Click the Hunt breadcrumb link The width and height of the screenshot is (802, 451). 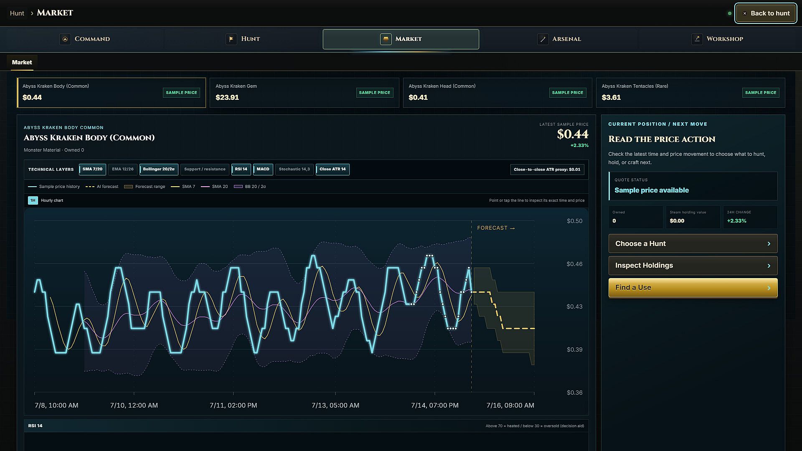click(17, 13)
